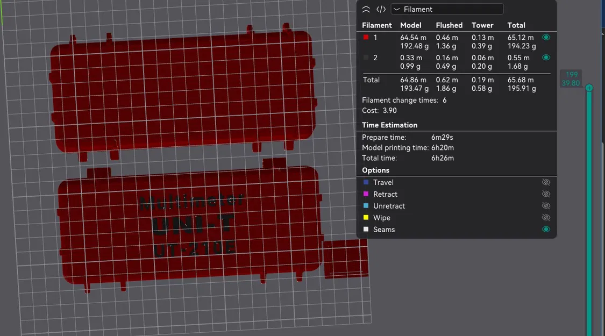Select the small prime tower block
This screenshot has height=336, width=605.
pyautogui.click(x=345, y=259)
